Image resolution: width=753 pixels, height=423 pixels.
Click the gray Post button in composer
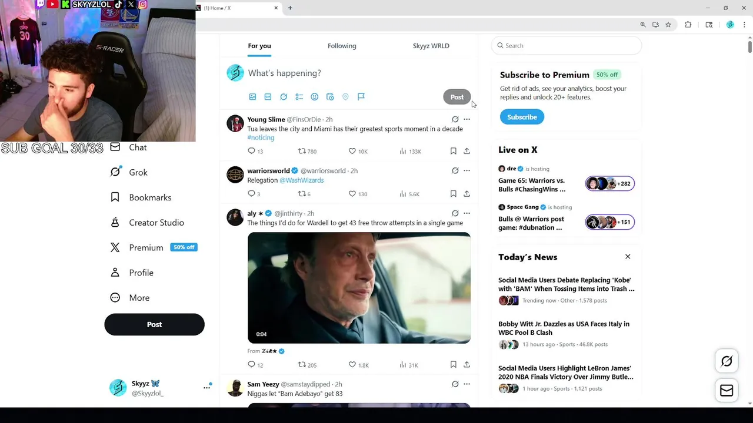click(457, 97)
